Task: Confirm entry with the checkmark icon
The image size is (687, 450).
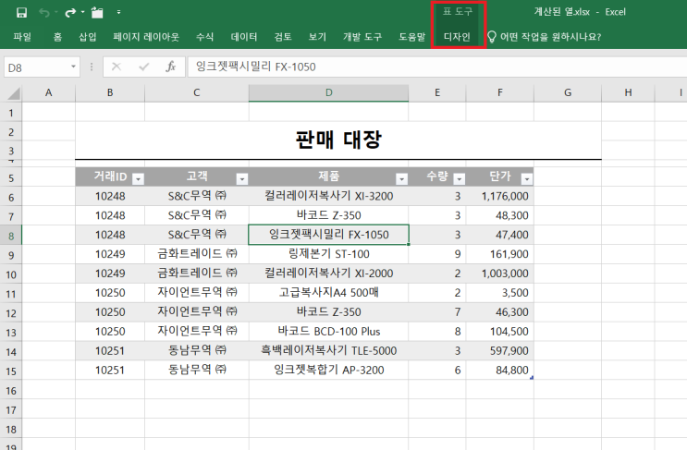Action: coord(143,67)
